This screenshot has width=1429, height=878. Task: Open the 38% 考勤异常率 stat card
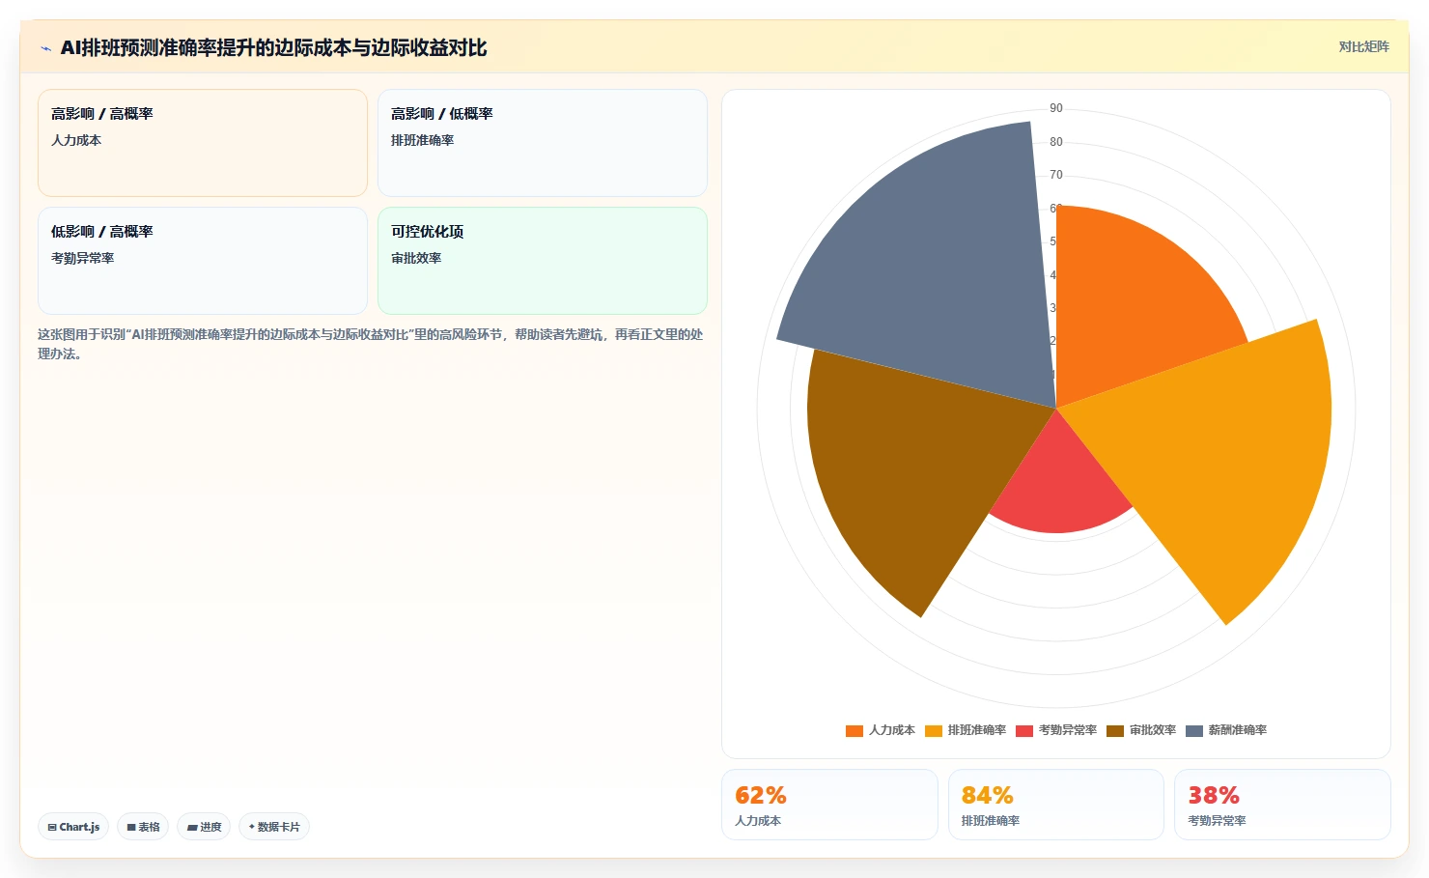coord(1282,805)
